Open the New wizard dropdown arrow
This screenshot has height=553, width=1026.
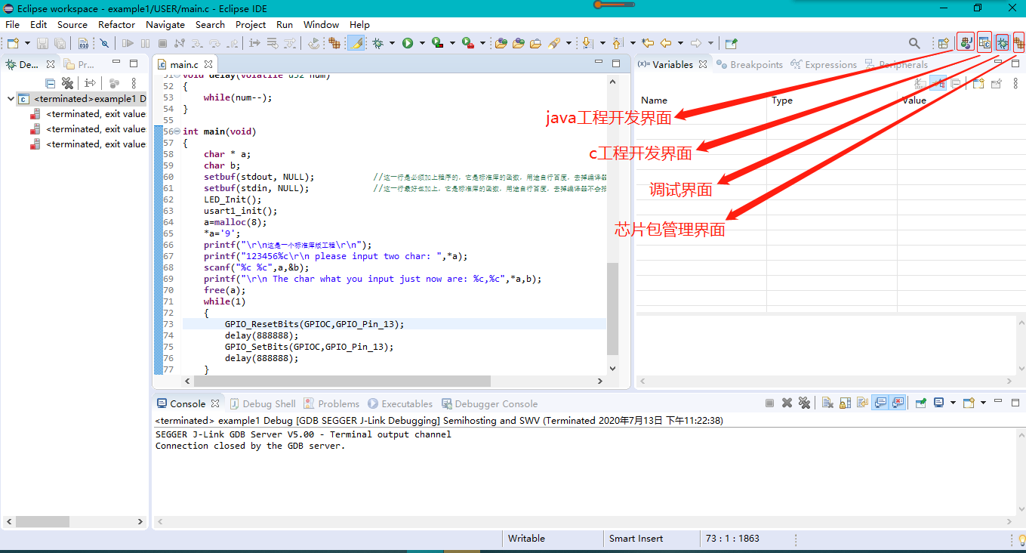28,43
